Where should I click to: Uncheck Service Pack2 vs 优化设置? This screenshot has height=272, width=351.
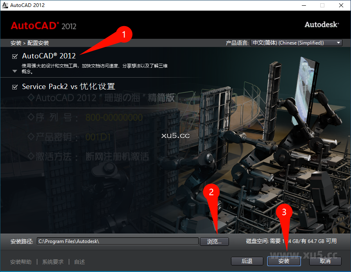coord(15,86)
